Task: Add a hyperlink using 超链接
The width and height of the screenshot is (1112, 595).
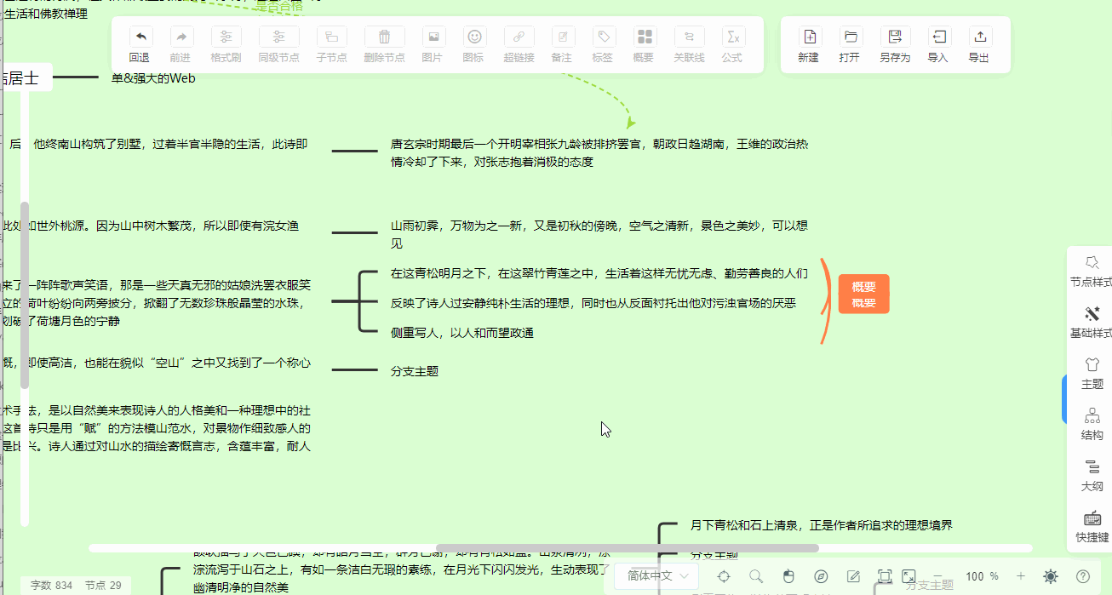Action: click(x=519, y=44)
